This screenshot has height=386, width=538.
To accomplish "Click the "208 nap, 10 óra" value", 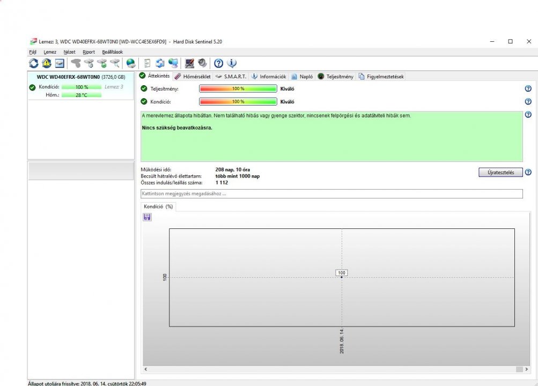I will 233,169.
